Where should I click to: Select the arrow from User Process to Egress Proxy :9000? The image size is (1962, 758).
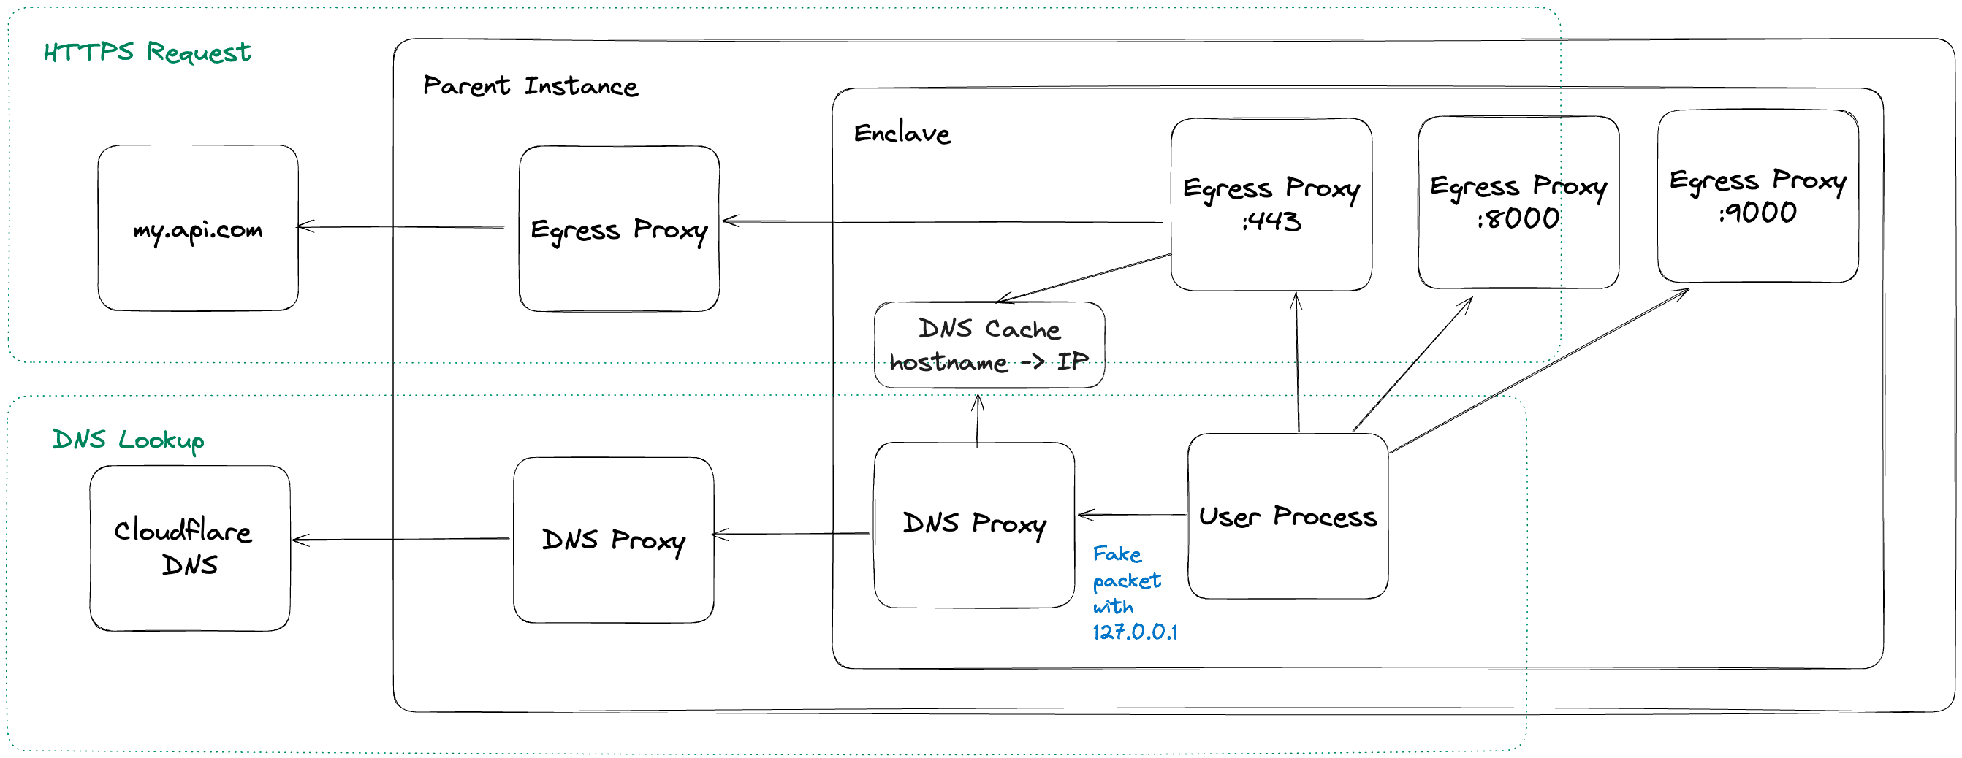tap(1538, 371)
